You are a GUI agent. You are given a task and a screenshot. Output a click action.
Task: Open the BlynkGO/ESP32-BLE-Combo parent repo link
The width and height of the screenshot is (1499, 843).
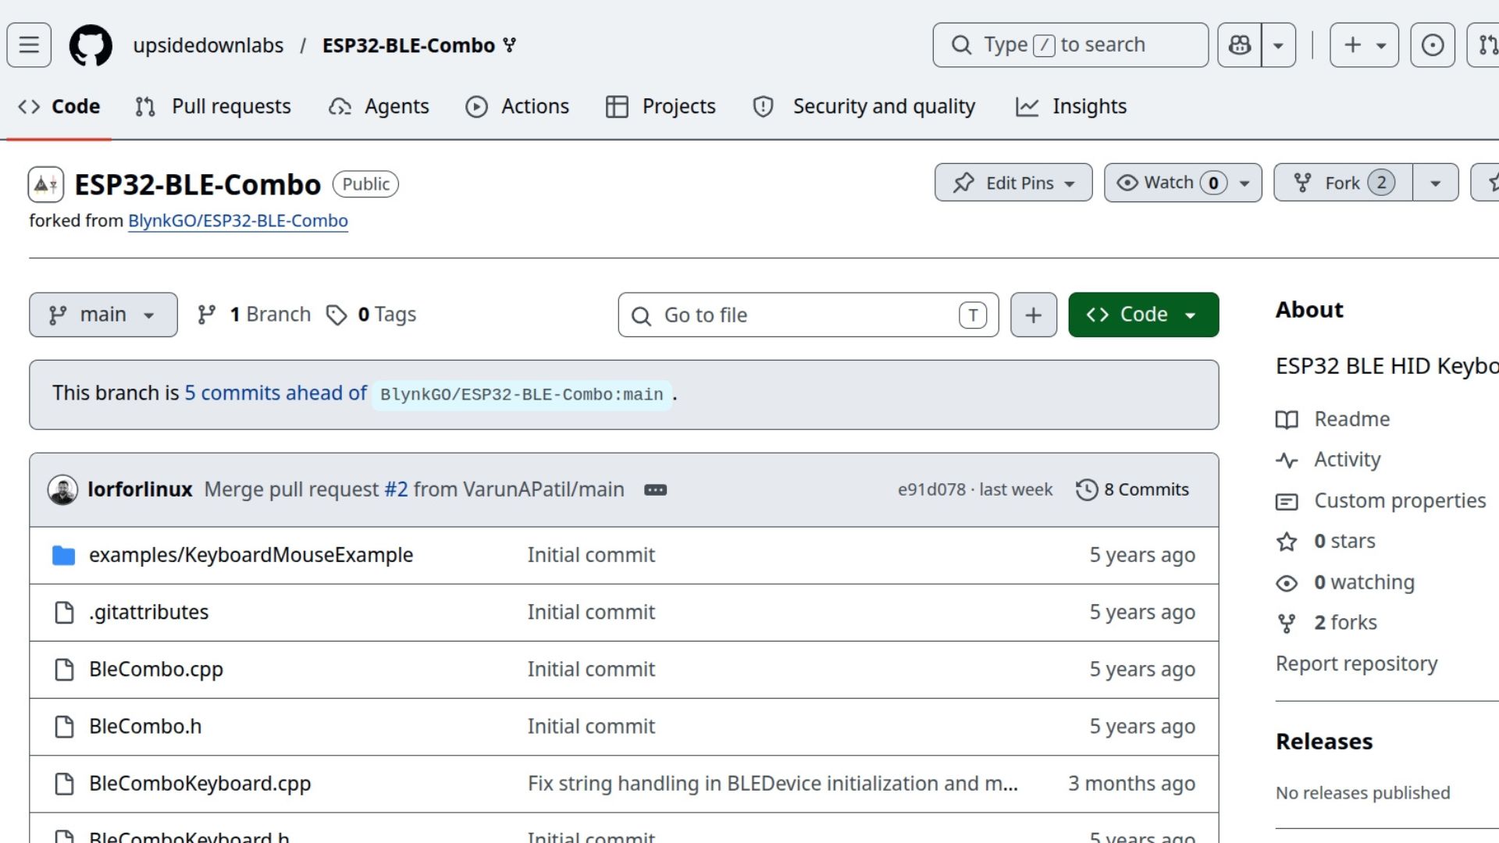pyautogui.click(x=238, y=221)
